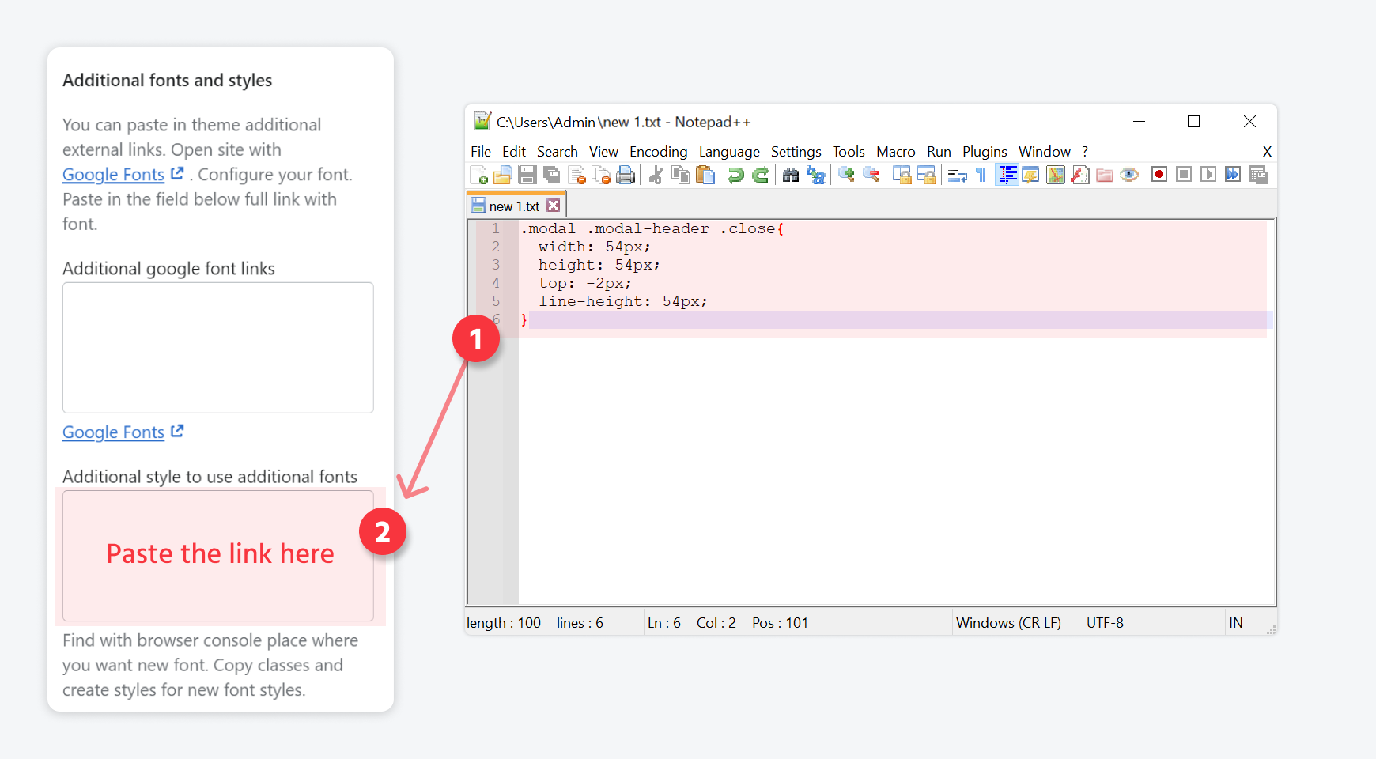The image size is (1376, 759).
Task: Open the Google Fonts link below the textarea
Action: click(114, 432)
